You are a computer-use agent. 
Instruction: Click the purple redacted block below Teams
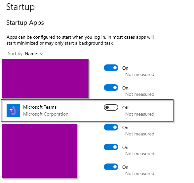40,151
